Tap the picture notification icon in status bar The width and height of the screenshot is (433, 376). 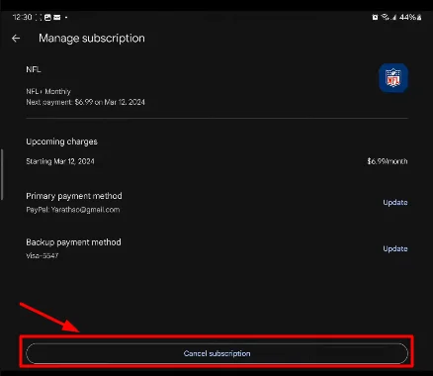[x=47, y=17]
